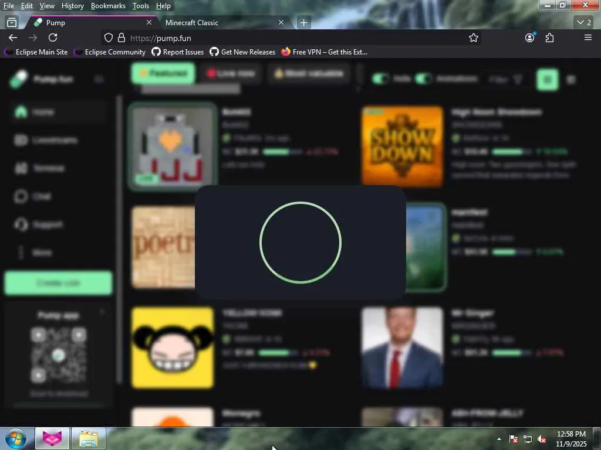Click the green Create coin button

click(x=58, y=283)
